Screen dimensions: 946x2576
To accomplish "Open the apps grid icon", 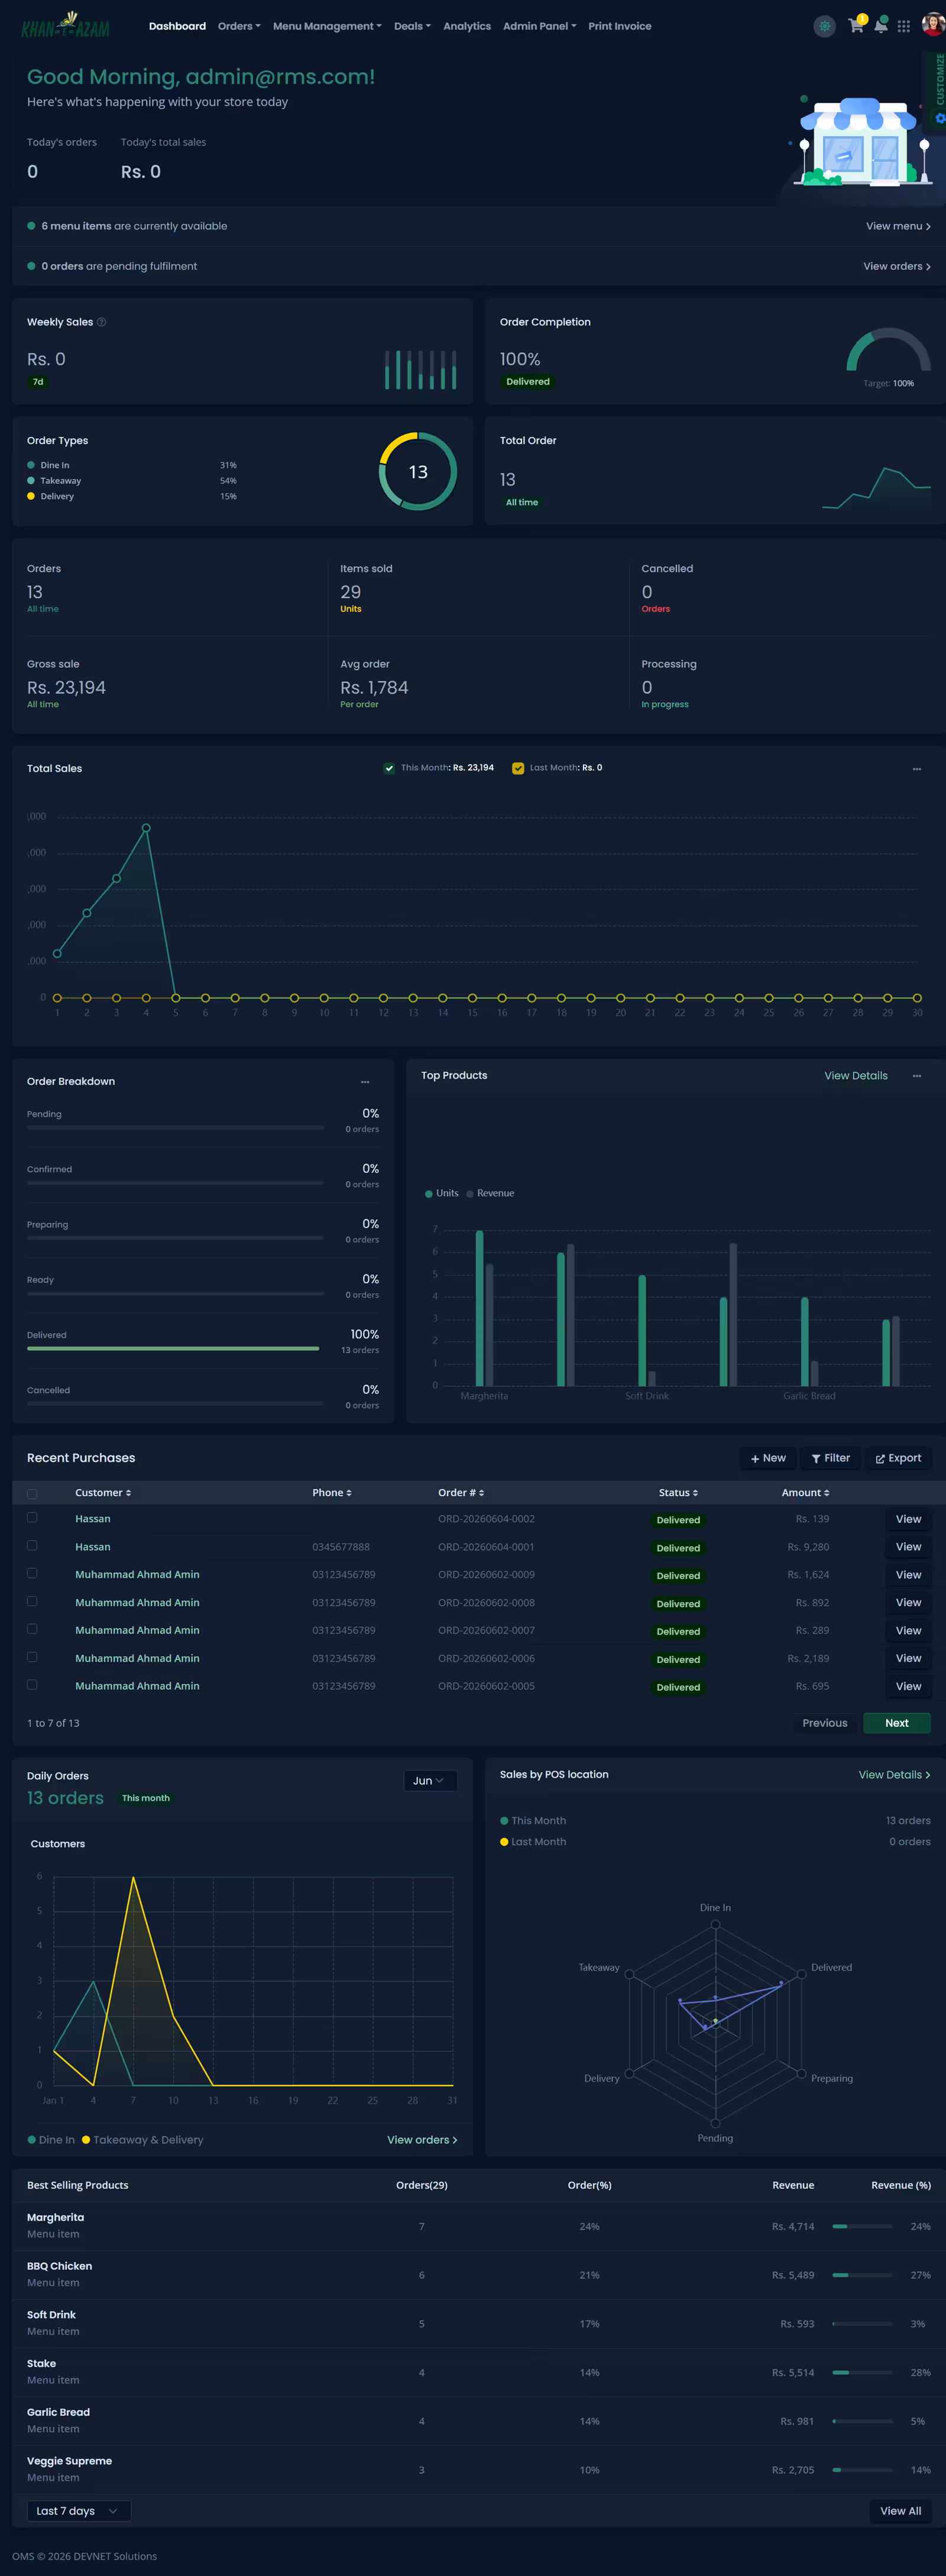I will click(x=903, y=26).
